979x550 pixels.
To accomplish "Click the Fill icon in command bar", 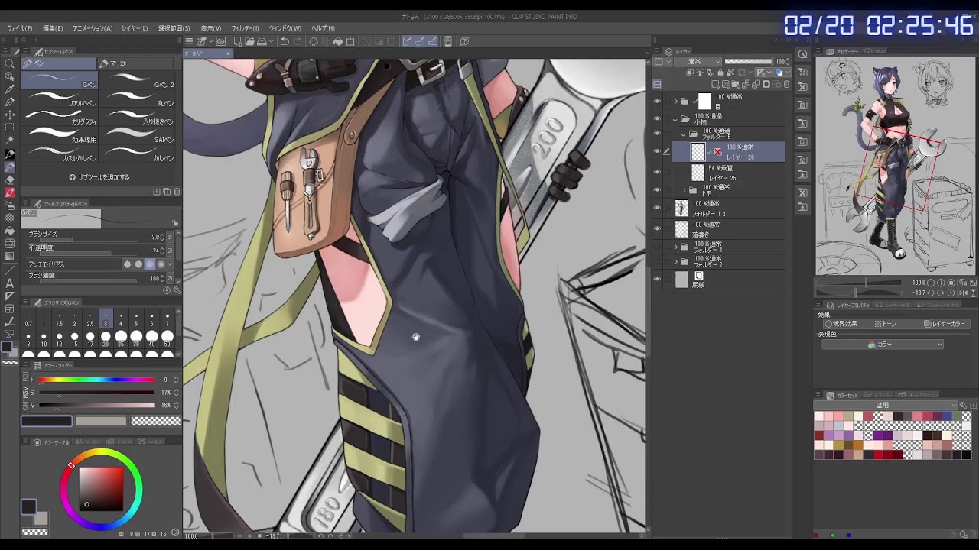I will click(338, 41).
